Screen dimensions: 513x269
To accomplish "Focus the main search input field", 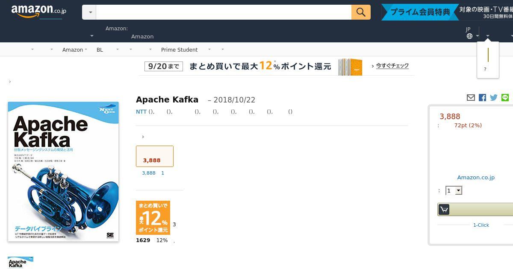I will [224, 12].
